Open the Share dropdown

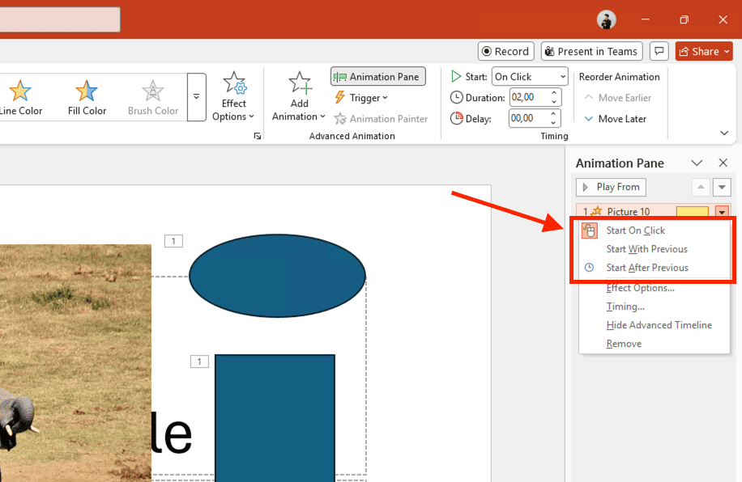coord(703,52)
